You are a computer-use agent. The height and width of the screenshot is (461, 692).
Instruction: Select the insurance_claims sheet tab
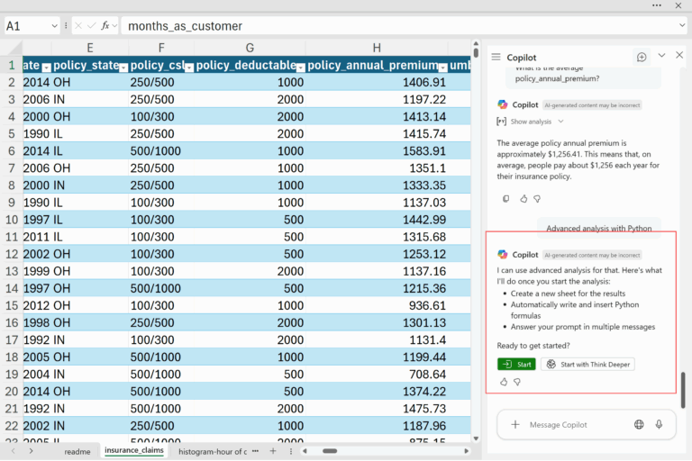coord(133,450)
